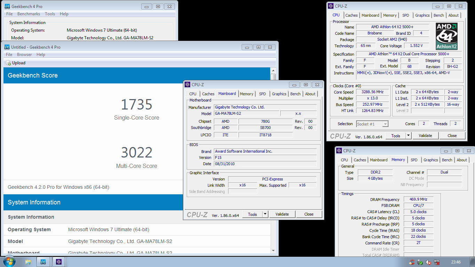
Task: Click the Untitled Geekbench window title icon
Action: tap(7, 47)
